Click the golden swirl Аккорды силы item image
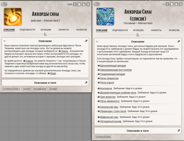Screen dimensions: 184x141 pyautogui.click(x=13, y=17)
